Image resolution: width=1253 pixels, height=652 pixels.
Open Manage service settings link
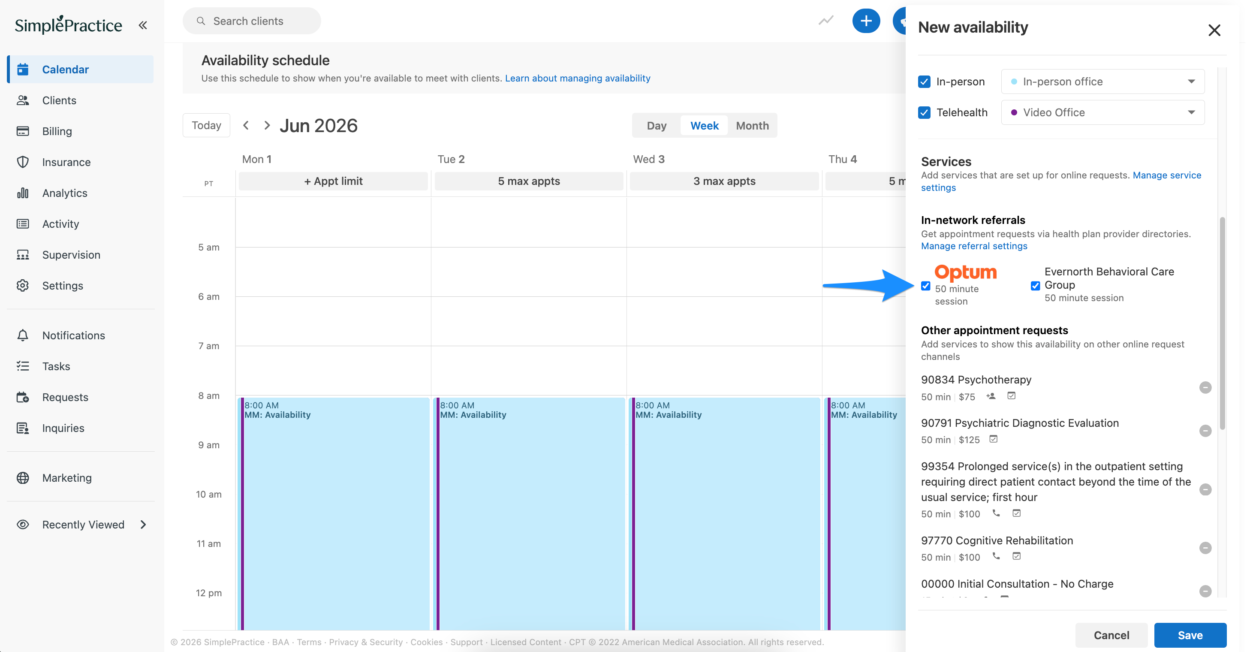click(1061, 181)
